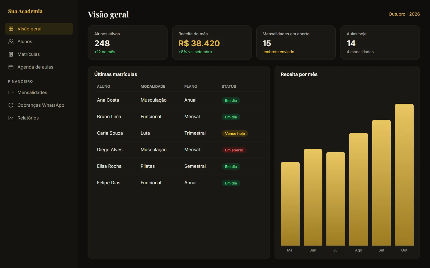Viewport: 430px width, 268px height.
Task: Click the Jul revenue bar
Action: tap(336, 199)
